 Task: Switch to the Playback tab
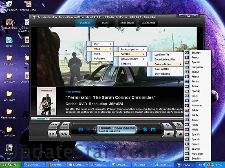[x=85, y=23]
